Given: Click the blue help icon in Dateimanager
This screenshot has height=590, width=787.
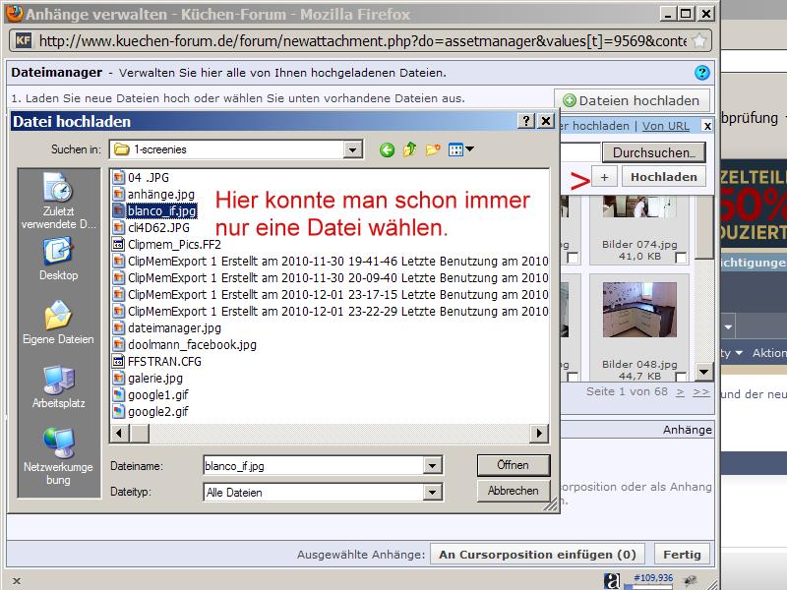Looking at the screenshot, I should coord(701,73).
